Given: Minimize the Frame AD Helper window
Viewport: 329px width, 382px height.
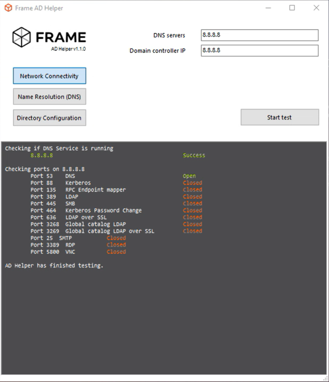Looking at the screenshot, I should (x=268, y=8).
